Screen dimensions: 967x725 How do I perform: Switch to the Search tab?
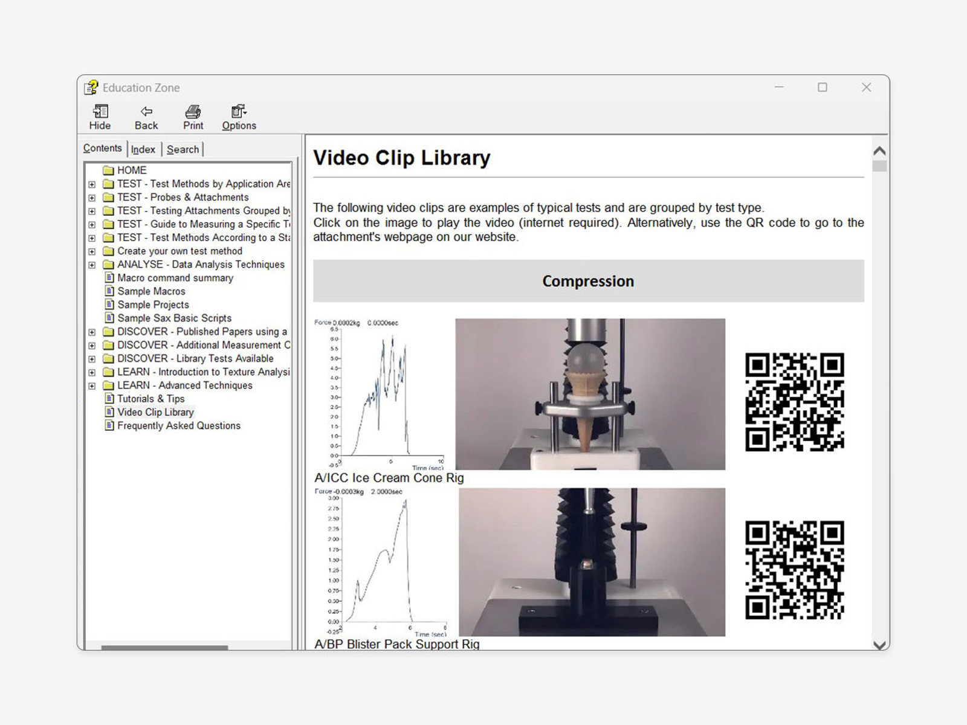coord(183,149)
